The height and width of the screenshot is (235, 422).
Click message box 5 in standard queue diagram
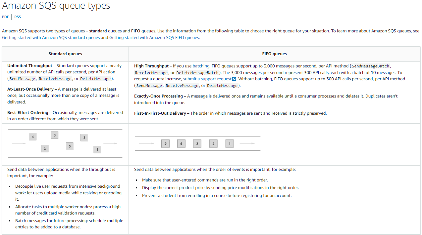(x=69, y=146)
